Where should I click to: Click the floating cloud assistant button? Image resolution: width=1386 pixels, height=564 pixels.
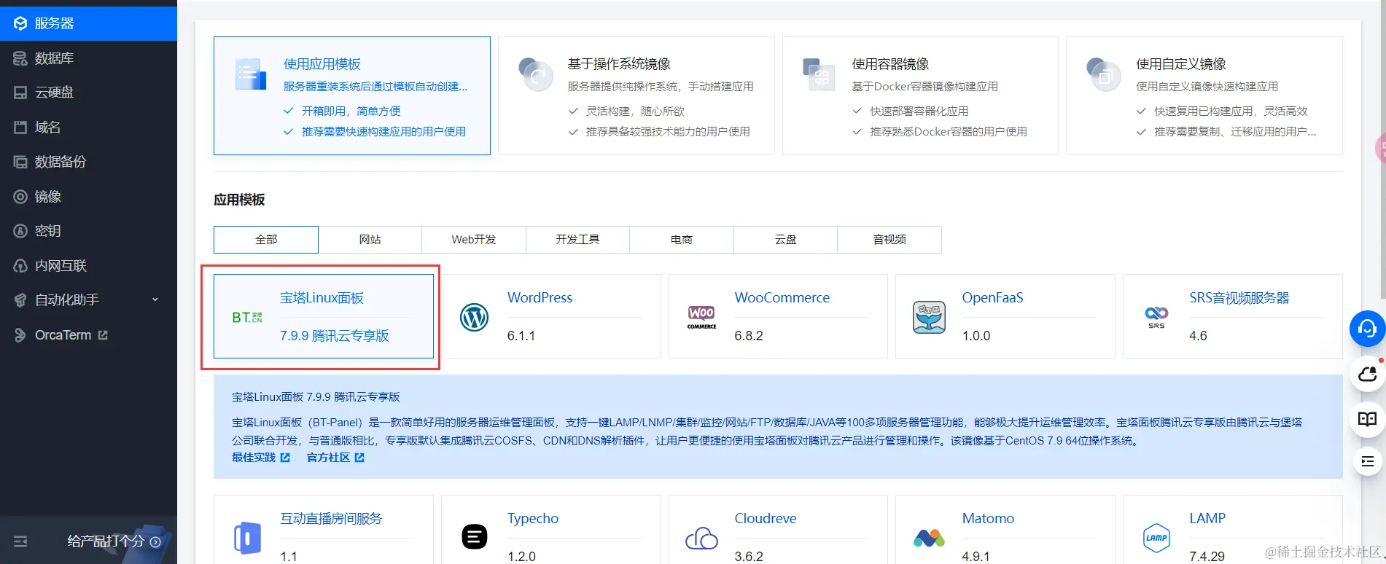coord(1367,375)
